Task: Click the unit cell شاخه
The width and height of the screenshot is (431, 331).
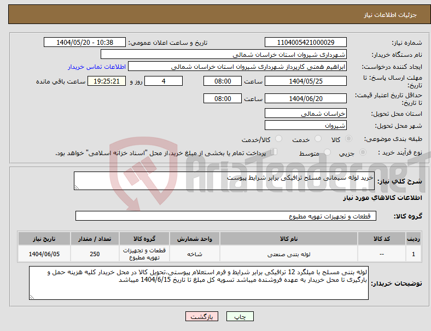Action: [x=195, y=254]
